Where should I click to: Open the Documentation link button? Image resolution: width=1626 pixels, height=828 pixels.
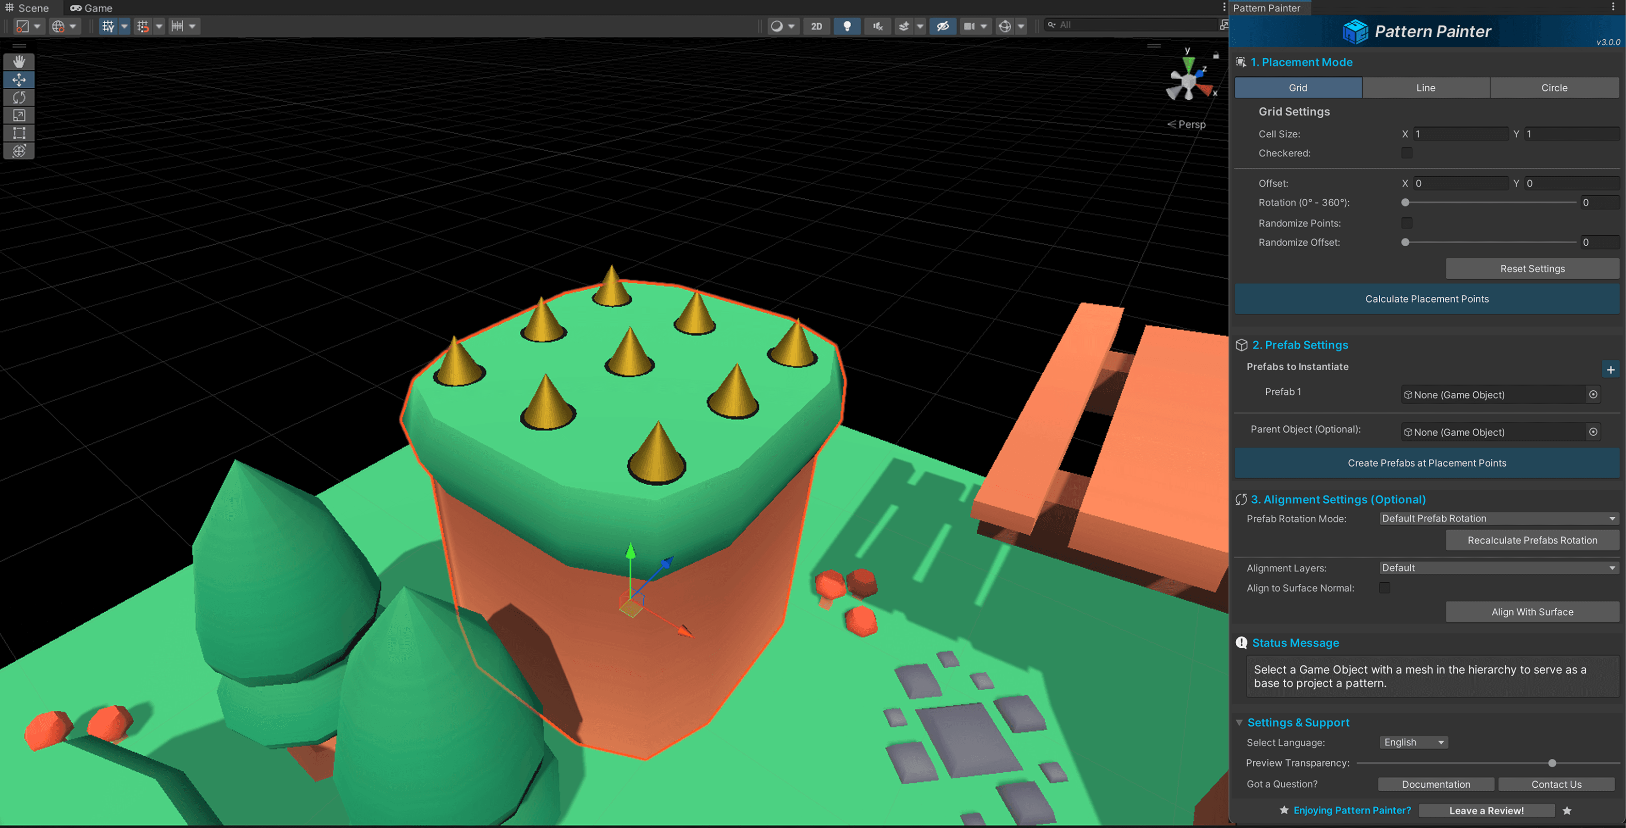point(1436,785)
